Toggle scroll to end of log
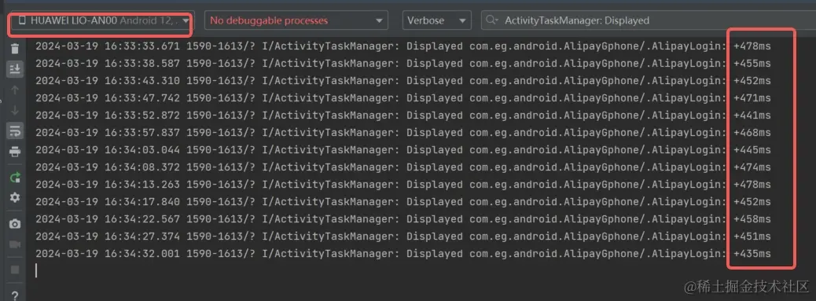The height and width of the screenshot is (301, 816). 15,68
